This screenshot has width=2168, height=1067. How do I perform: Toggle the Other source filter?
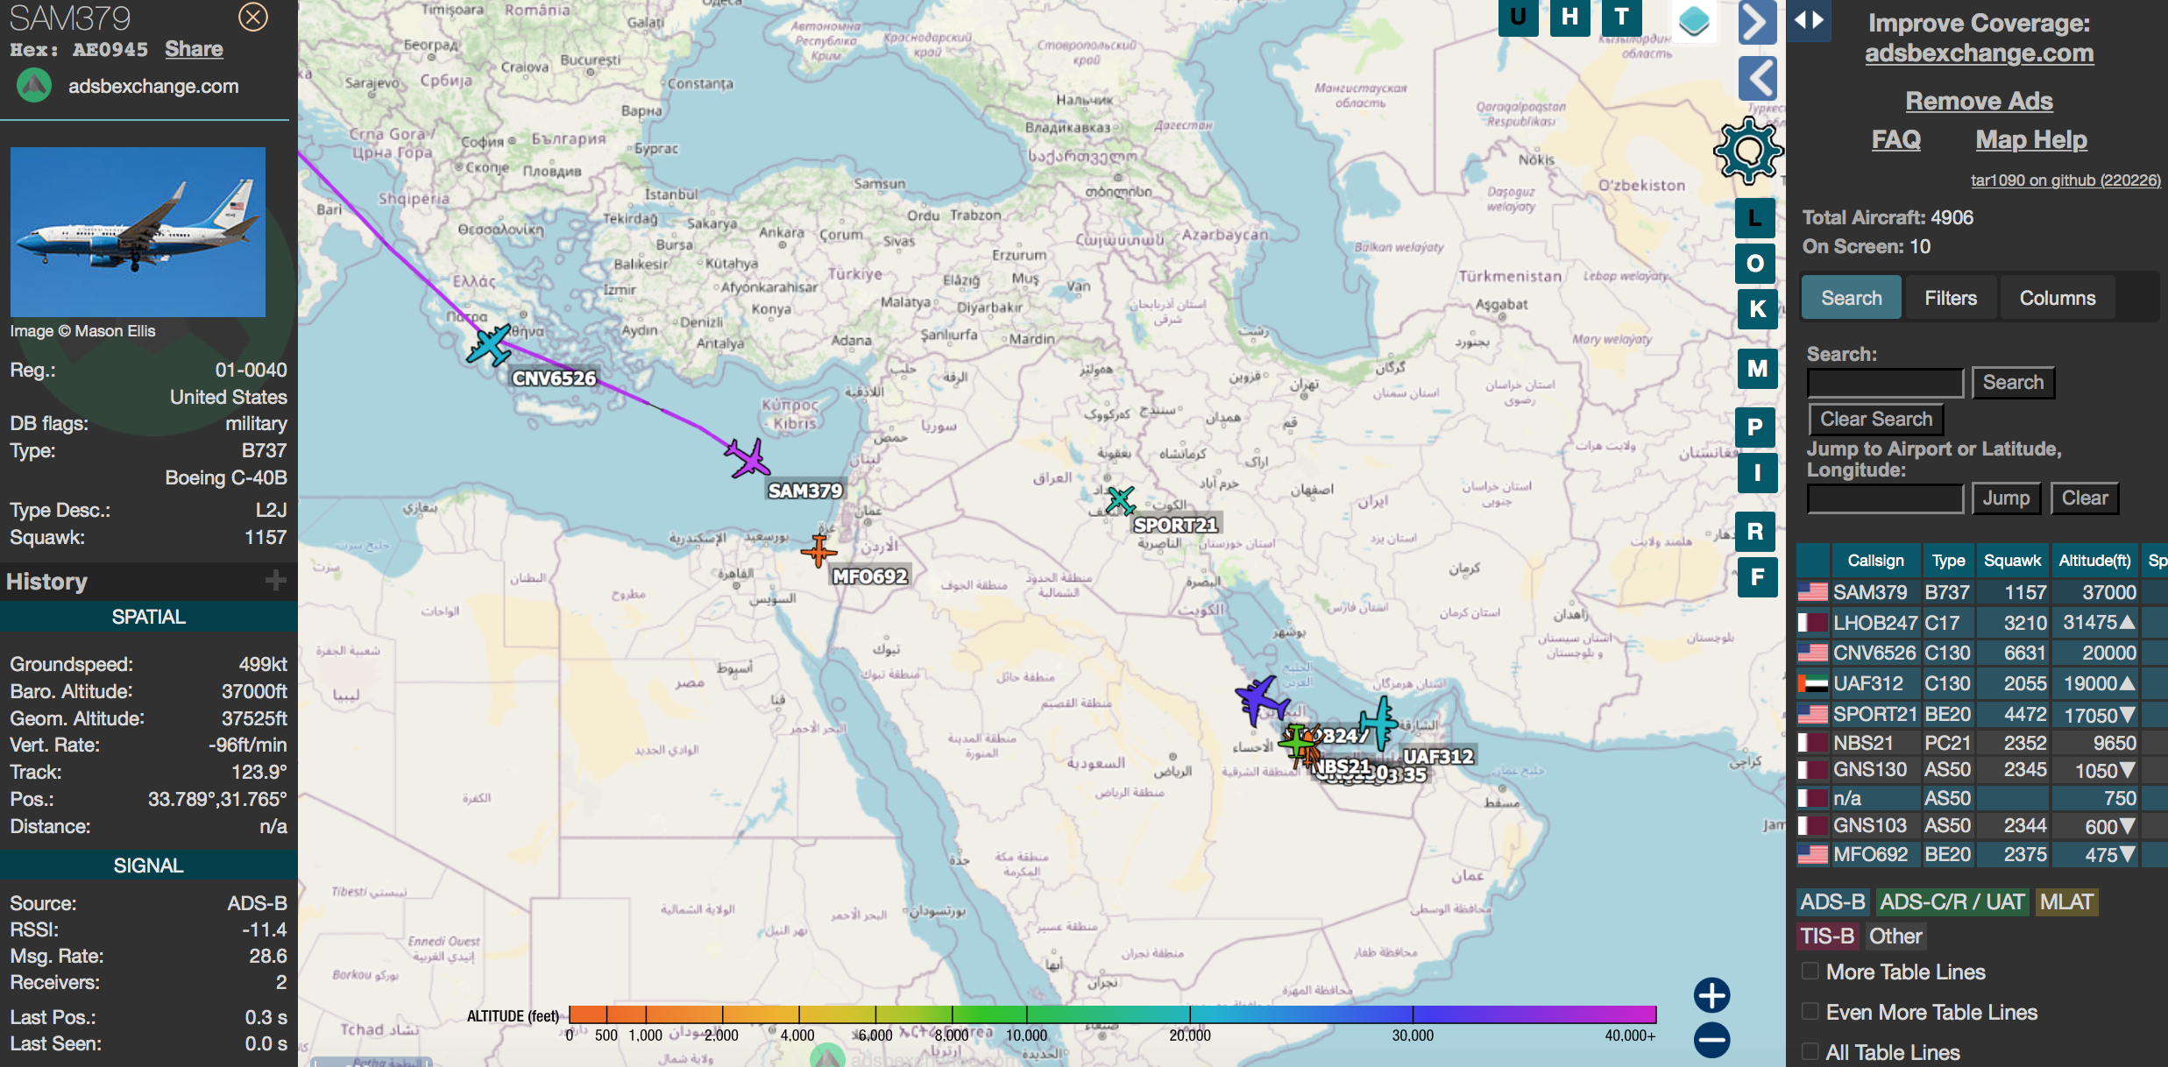1895,936
